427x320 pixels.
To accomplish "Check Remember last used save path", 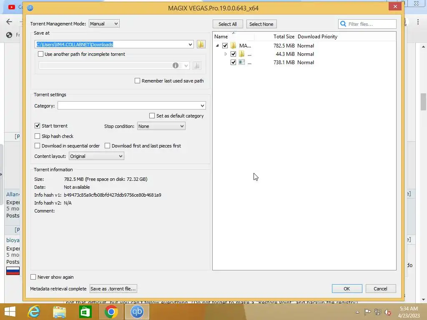I will tap(138, 80).
